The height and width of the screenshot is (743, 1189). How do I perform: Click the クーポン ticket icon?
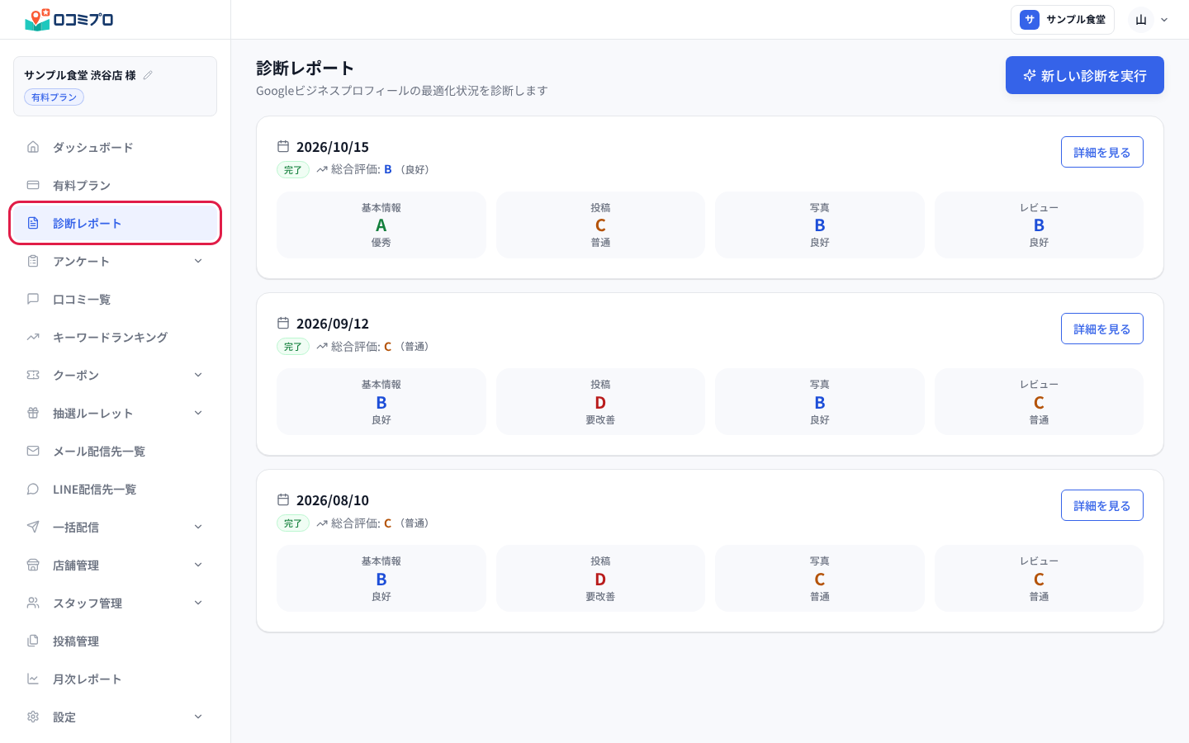33,375
